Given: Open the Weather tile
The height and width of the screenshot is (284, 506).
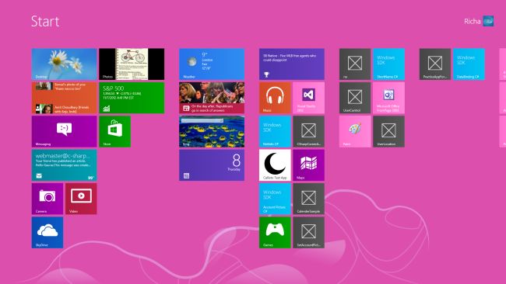Looking at the screenshot, I should point(212,64).
